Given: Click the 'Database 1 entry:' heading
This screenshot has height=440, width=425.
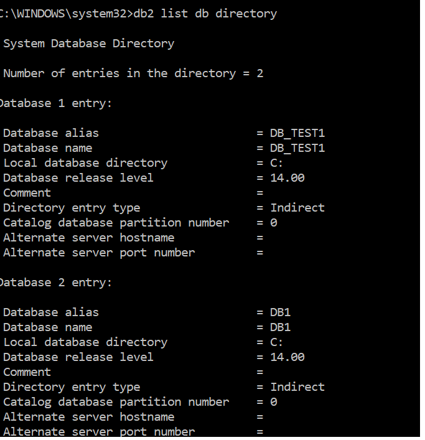Looking at the screenshot, I should (x=56, y=103).
